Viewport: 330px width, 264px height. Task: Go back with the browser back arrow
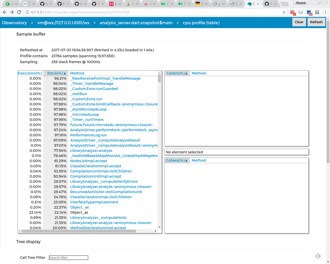pos(5,12)
